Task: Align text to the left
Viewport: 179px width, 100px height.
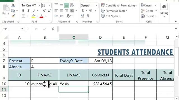Action: coord(56,11)
